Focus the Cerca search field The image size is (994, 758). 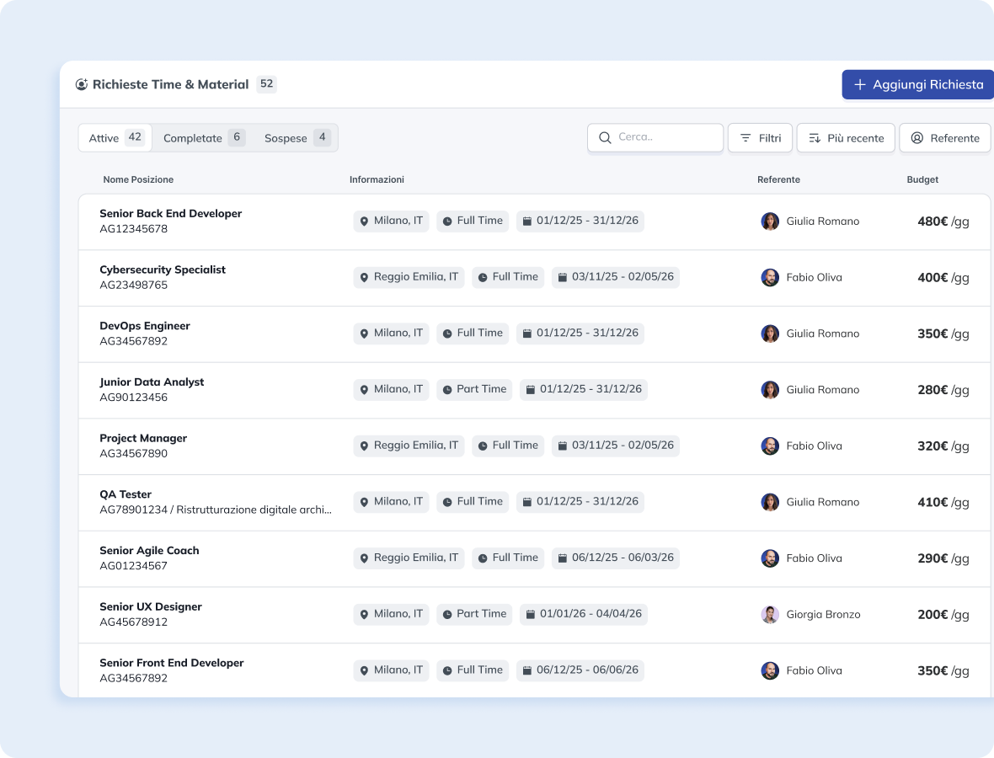665,137
